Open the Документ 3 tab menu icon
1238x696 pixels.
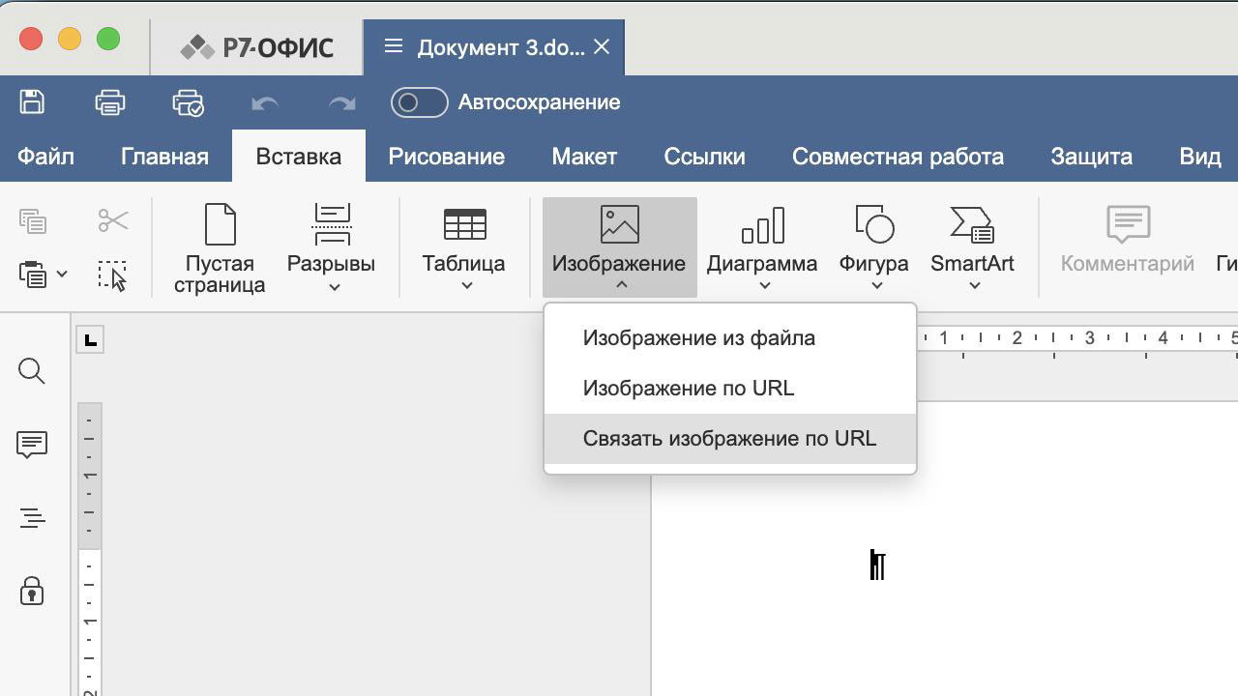click(393, 46)
